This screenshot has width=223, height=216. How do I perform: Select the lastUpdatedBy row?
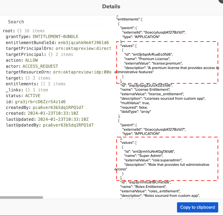[x=50, y=125]
